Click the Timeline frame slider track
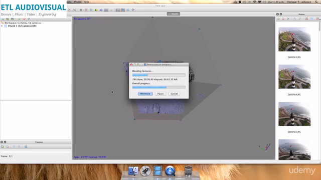This screenshot has height=180, width=321. [36, 152]
